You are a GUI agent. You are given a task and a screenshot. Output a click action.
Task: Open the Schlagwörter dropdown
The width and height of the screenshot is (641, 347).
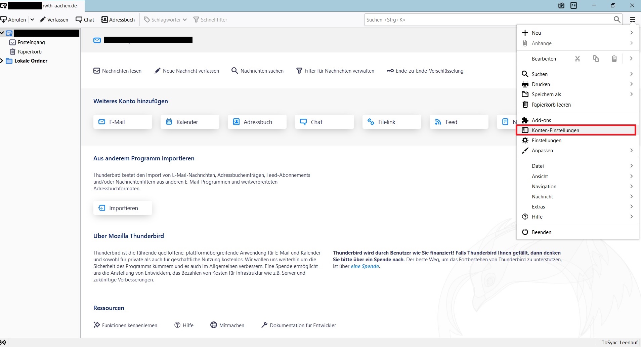pos(165,20)
